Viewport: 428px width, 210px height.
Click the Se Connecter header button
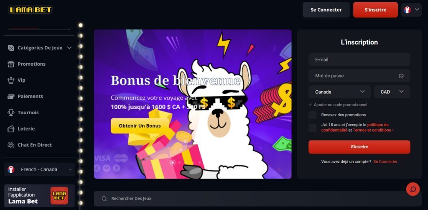(326, 10)
